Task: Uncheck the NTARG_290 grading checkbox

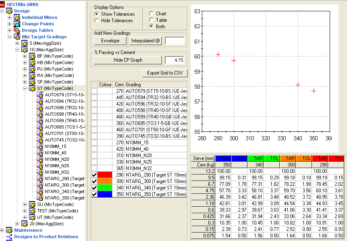Action: point(94,175)
